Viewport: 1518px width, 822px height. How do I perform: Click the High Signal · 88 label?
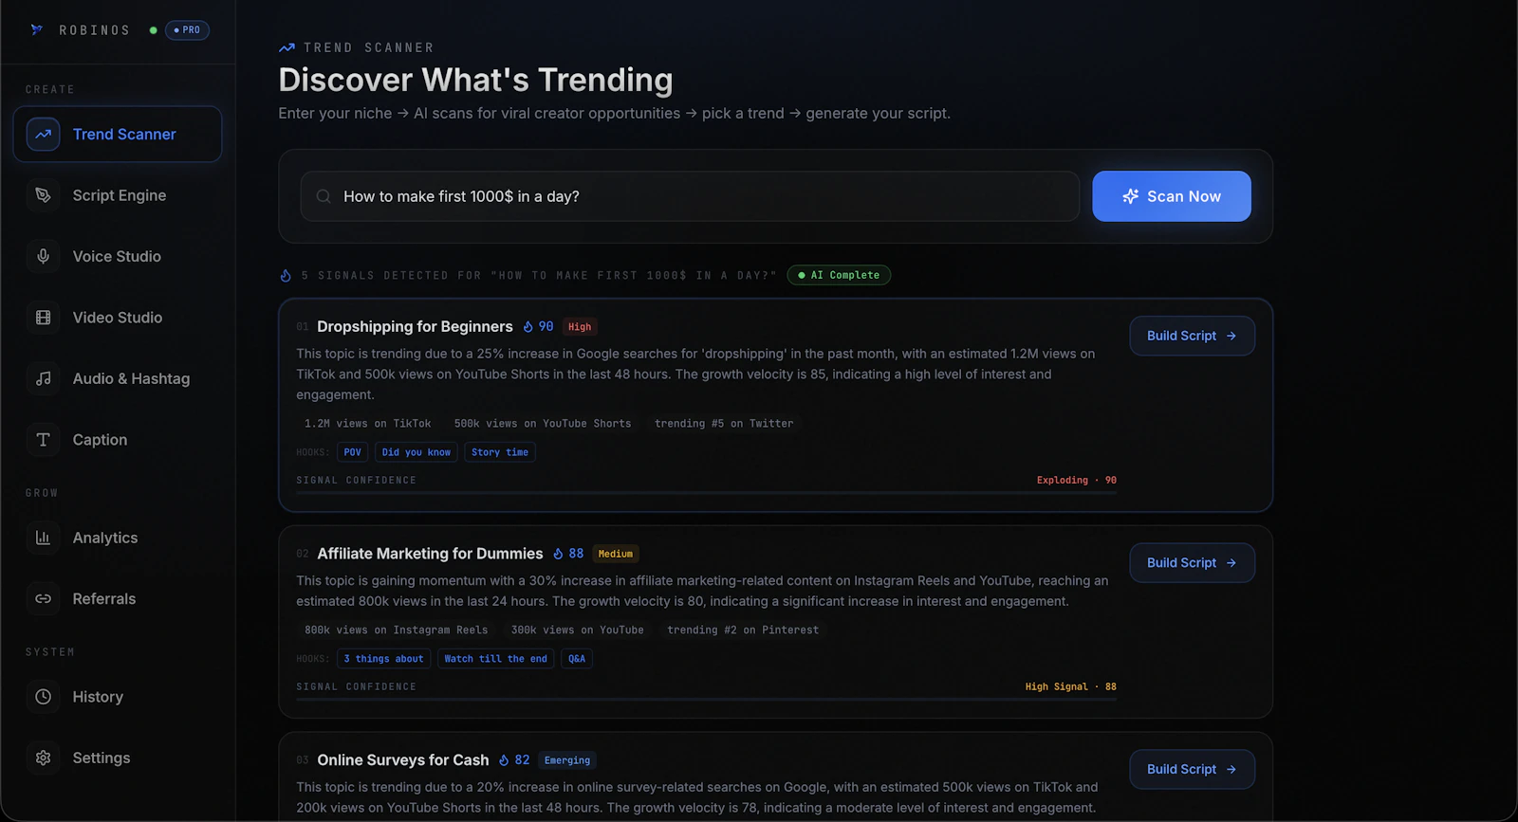[x=1071, y=687]
